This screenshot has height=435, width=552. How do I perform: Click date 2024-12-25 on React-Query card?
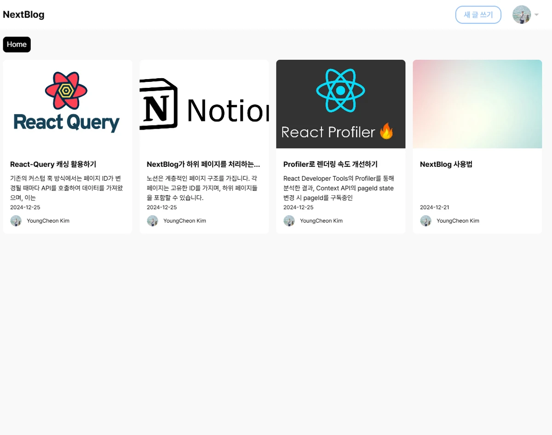point(25,207)
